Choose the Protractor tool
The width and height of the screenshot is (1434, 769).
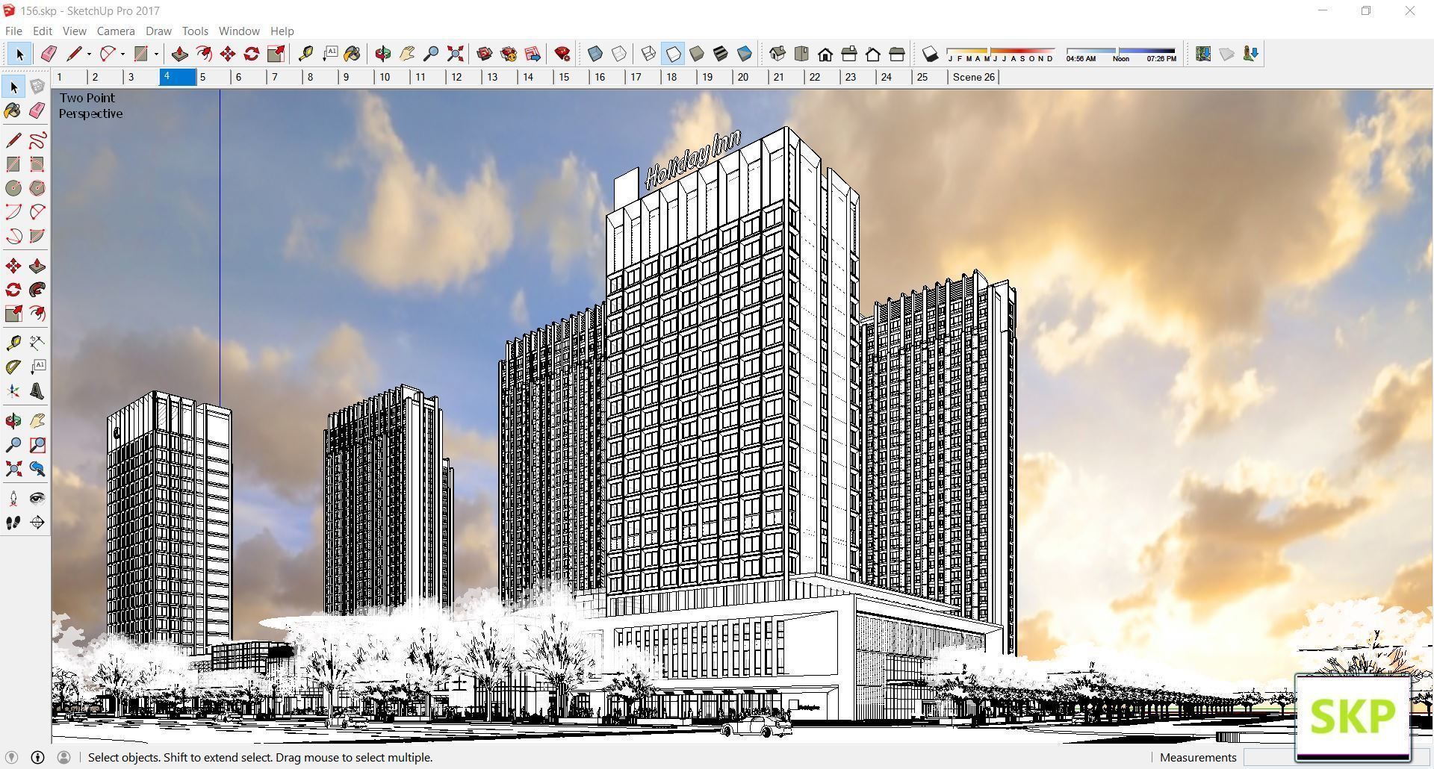(13, 367)
